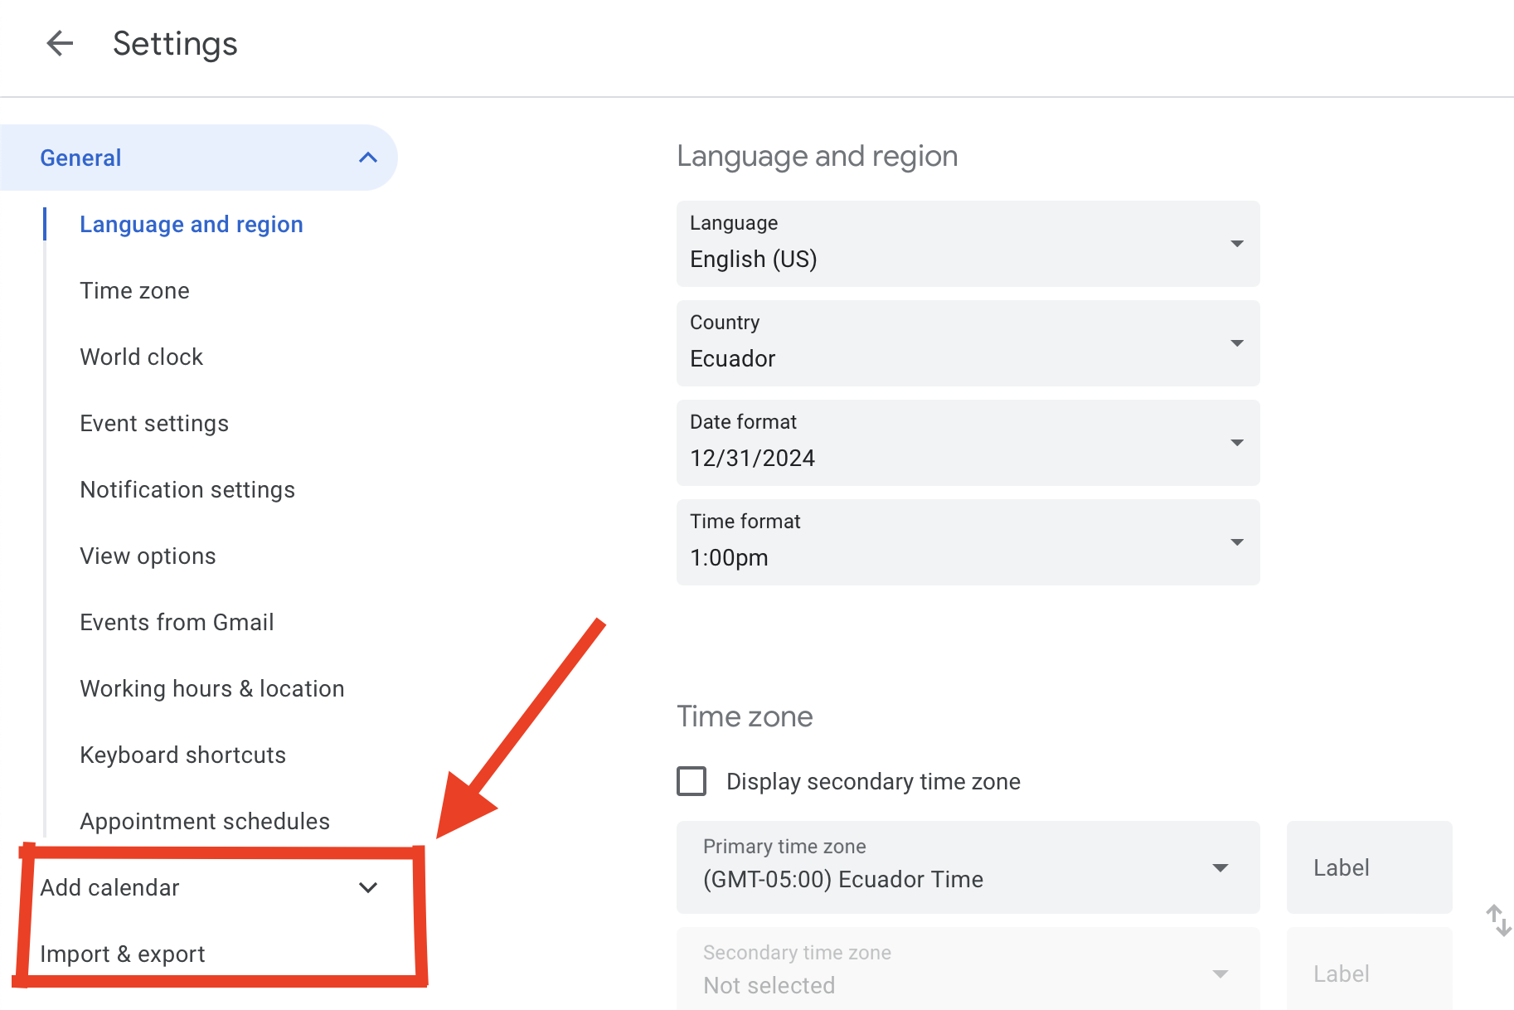Open Events from Gmail in sidebar
The height and width of the screenshot is (1010, 1514).
click(x=177, y=622)
